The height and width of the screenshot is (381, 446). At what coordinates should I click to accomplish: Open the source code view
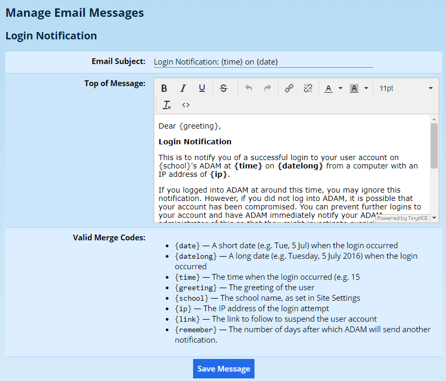[186, 105]
